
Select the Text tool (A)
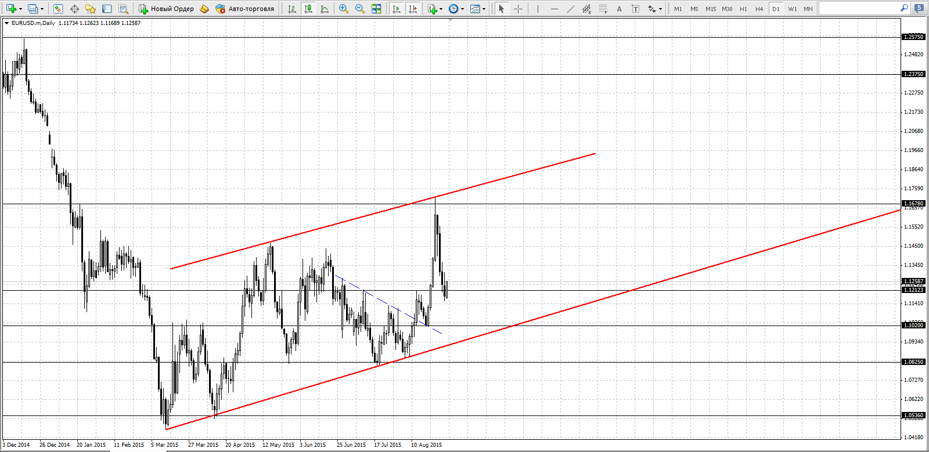click(620, 9)
